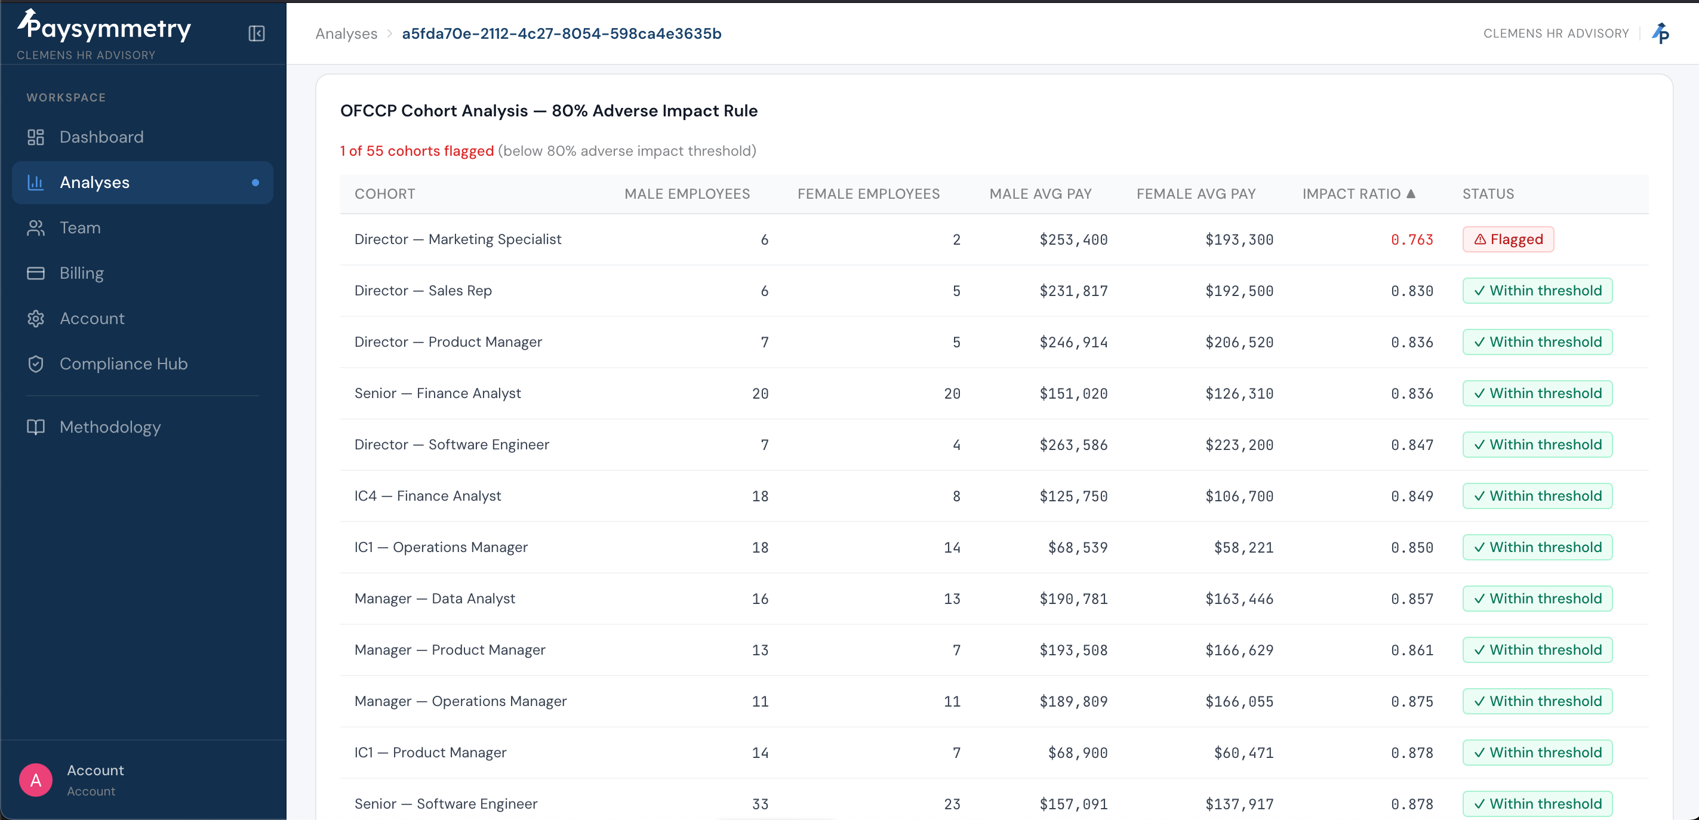The image size is (1699, 820).
Task: Select the Senior — Finance Analyst cohort
Action: pyautogui.click(x=437, y=393)
